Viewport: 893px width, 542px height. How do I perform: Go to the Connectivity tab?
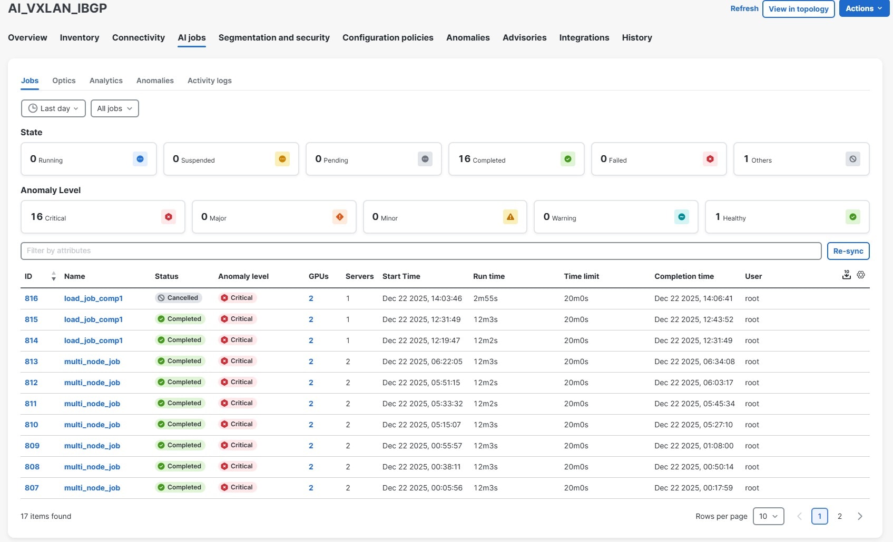[138, 37]
